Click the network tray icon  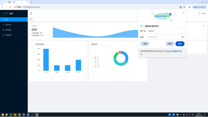193,115
